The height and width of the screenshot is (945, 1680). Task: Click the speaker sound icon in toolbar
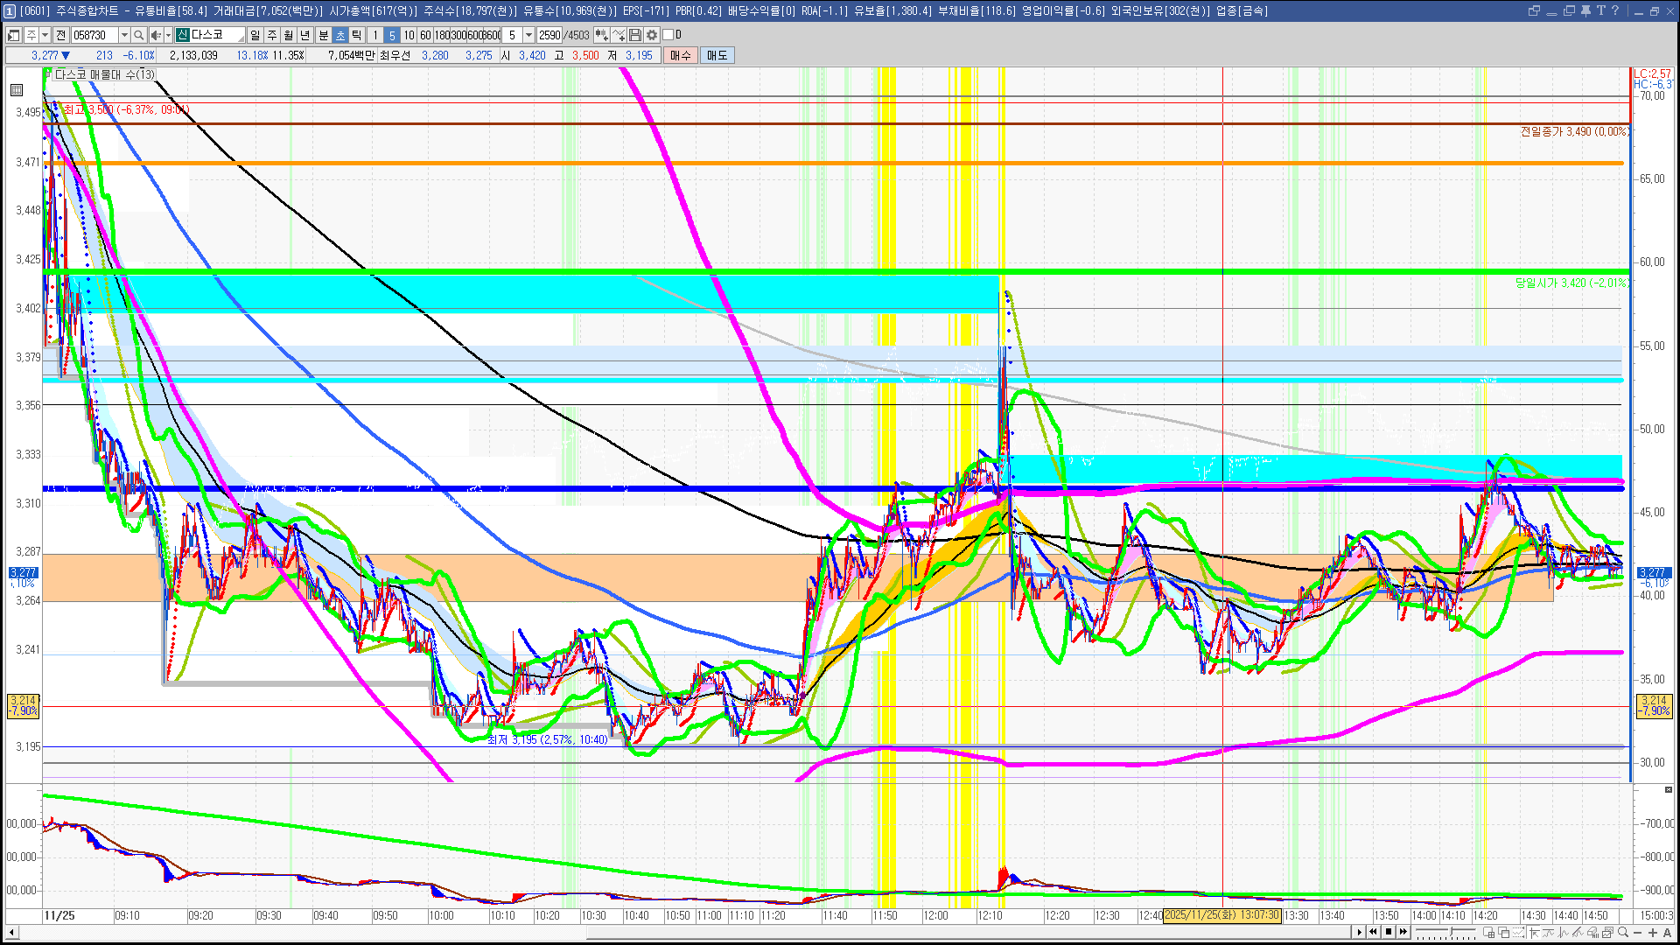tap(155, 35)
